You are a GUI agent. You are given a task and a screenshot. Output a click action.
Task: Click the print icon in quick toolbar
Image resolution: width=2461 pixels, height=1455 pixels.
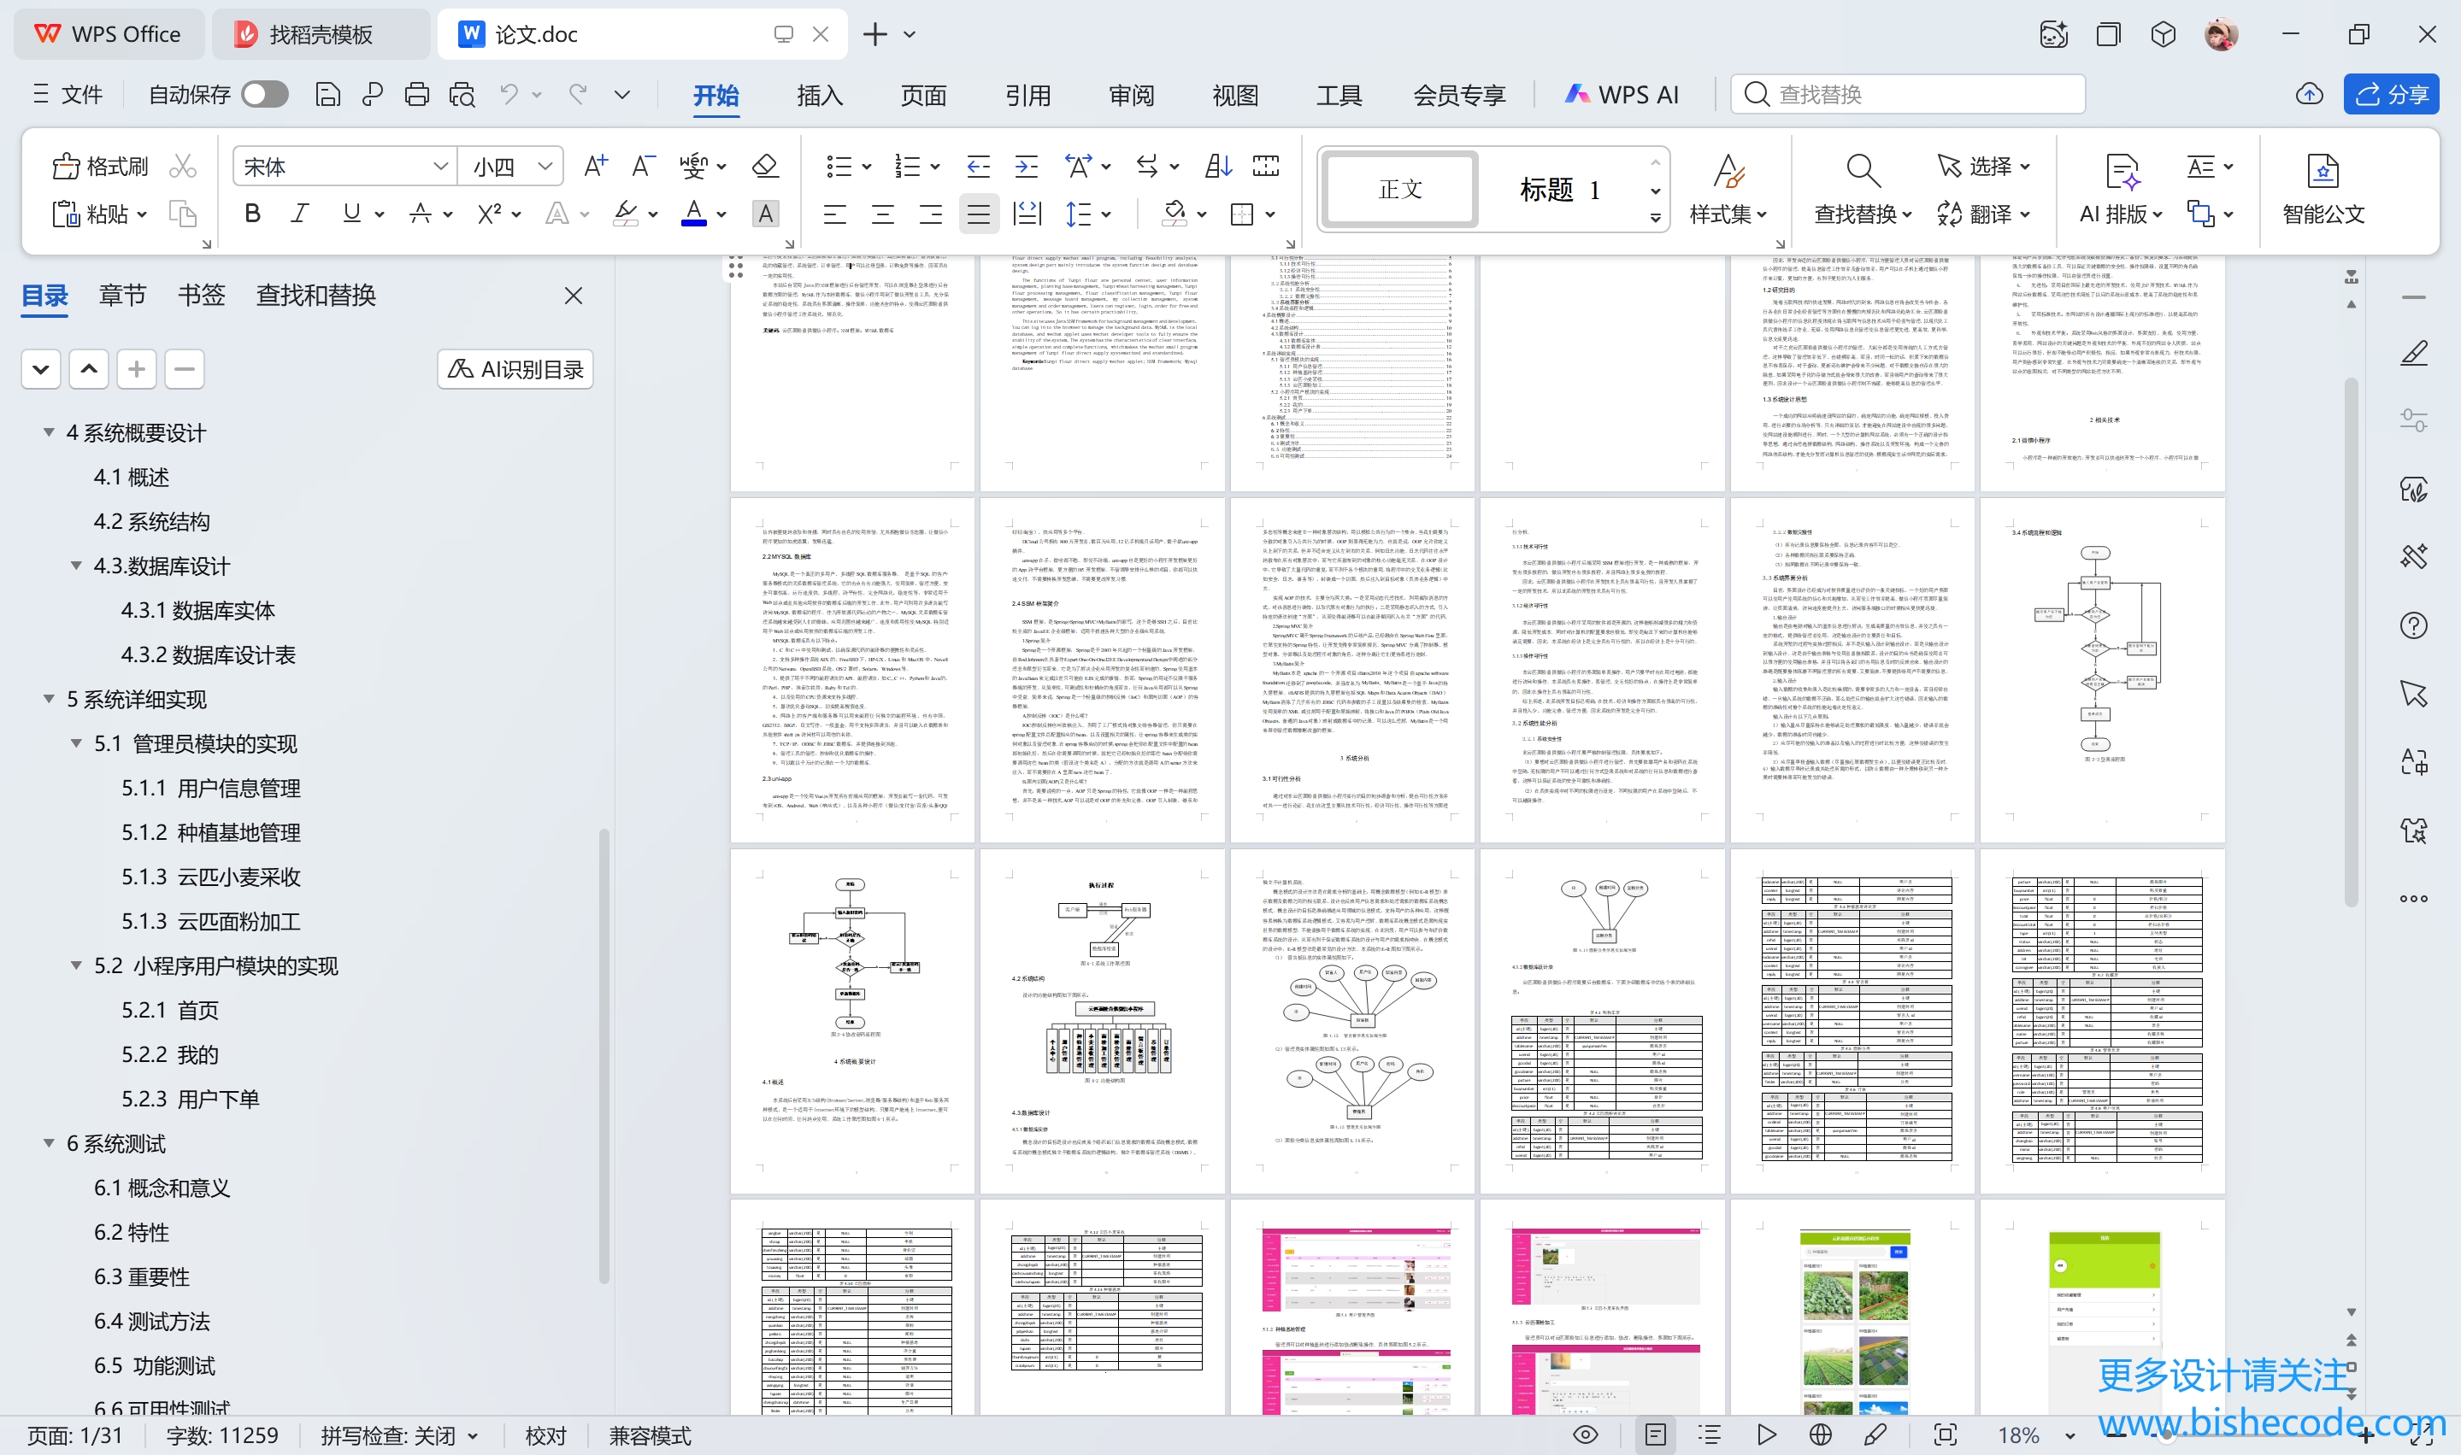[417, 95]
